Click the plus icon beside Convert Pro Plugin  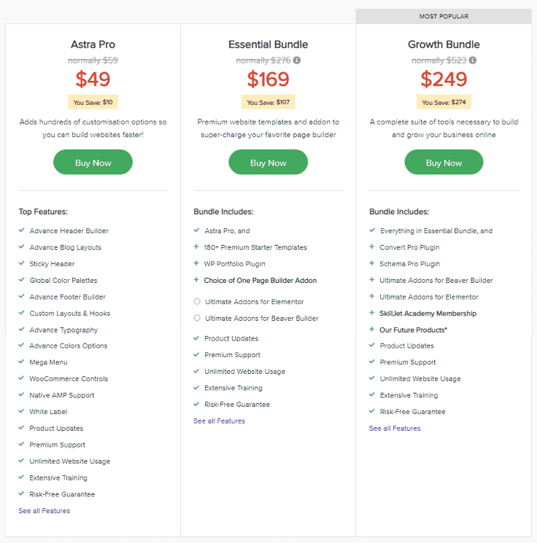pyautogui.click(x=371, y=246)
